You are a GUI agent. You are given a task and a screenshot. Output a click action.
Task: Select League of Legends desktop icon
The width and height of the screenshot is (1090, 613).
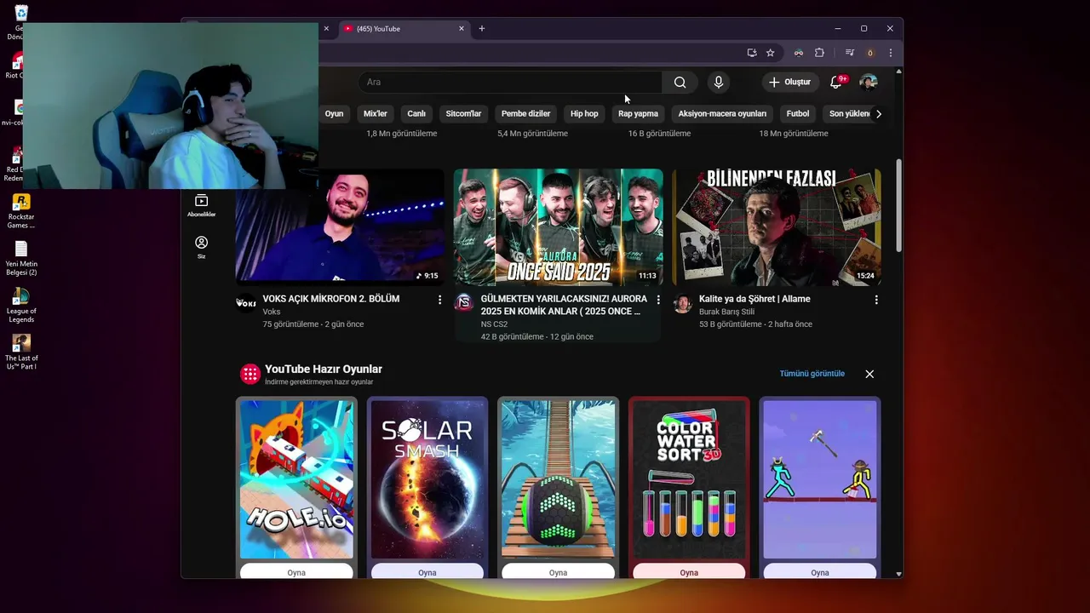tap(21, 306)
